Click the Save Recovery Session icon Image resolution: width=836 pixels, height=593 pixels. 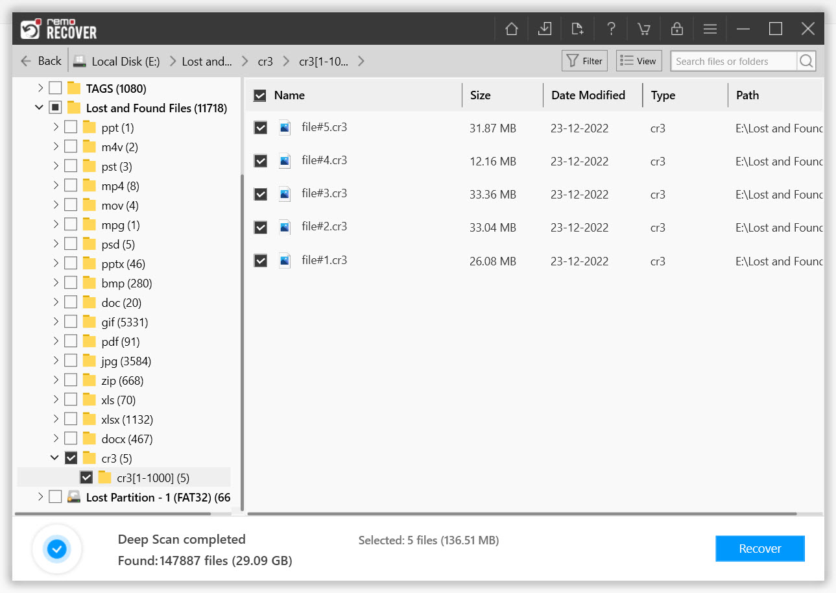coord(544,29)
